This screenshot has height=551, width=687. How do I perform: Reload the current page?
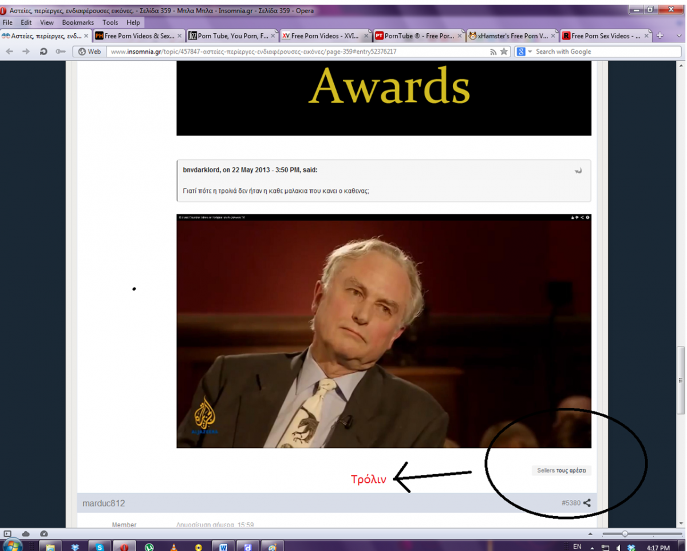tap(44, 52)
